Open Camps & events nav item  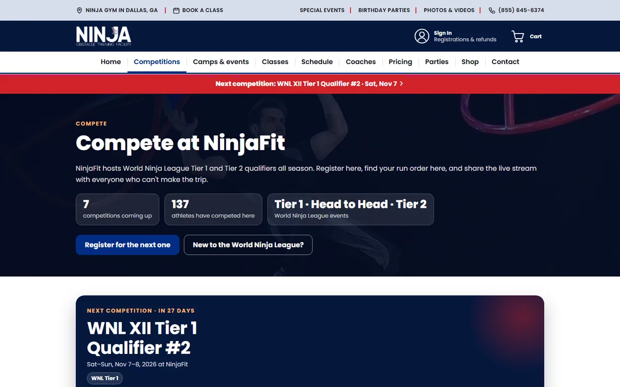tap(221, 62)
